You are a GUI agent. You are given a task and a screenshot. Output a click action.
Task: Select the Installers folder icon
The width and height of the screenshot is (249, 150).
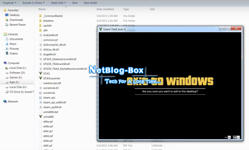(40, 21)
